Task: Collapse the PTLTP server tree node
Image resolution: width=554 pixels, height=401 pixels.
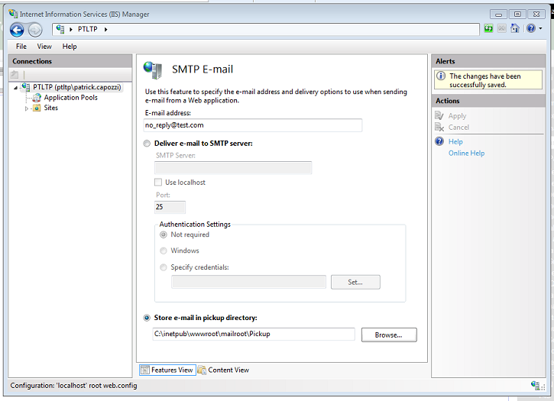Action: point(15,88)
